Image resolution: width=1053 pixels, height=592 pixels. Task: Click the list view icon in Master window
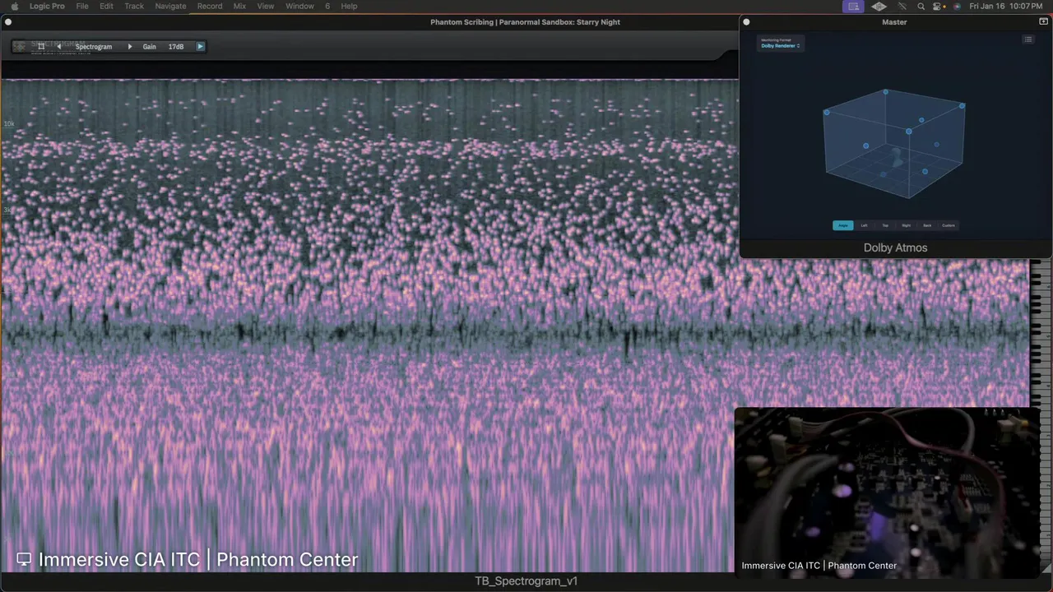click(x=1028, y=39)
